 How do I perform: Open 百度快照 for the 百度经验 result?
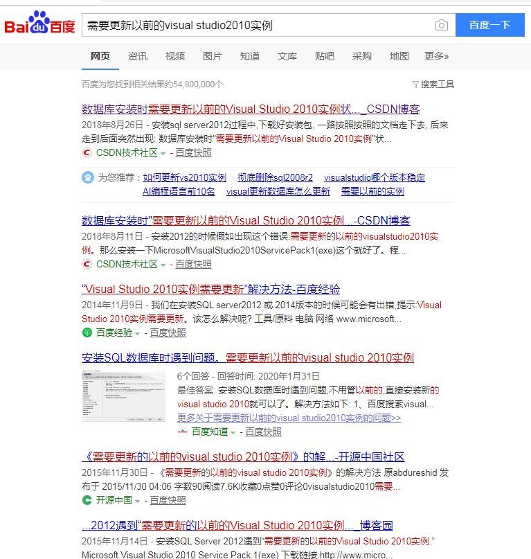pyautogui.click(x=168, y=332)
